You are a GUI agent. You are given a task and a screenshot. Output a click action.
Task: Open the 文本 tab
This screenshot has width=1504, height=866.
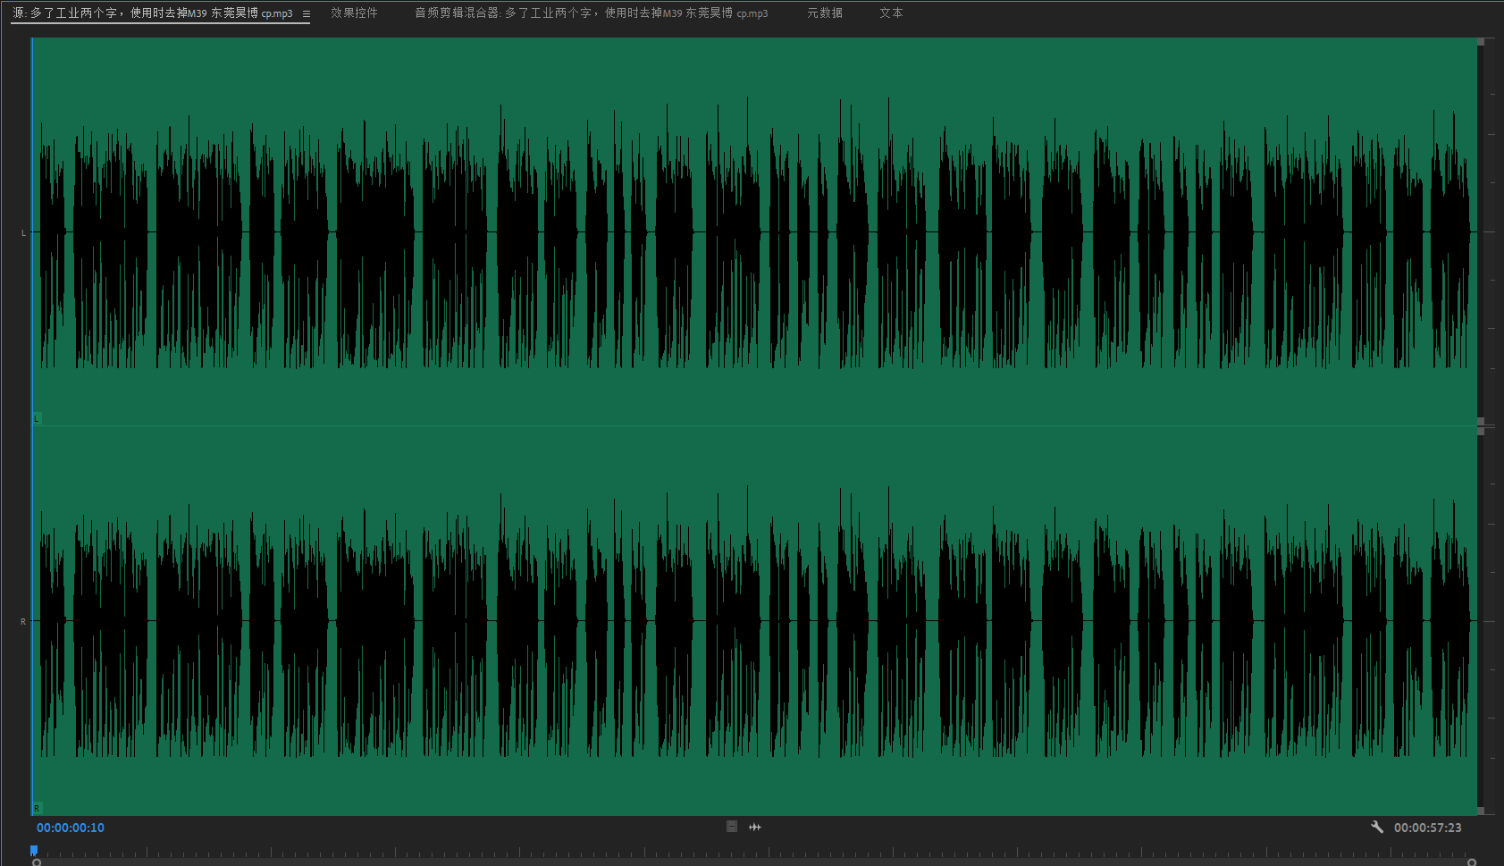(891, 13)
